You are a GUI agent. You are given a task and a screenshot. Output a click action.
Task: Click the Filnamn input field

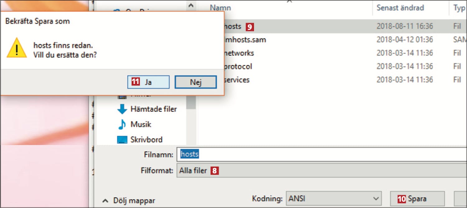coord(322,154)
